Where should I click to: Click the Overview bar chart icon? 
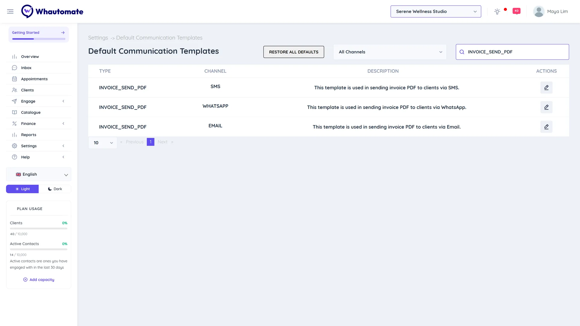14,57
